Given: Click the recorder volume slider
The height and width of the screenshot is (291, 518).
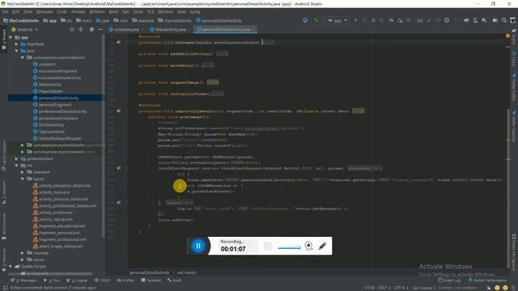Looking at the screenshot, I should coord(289,248).
